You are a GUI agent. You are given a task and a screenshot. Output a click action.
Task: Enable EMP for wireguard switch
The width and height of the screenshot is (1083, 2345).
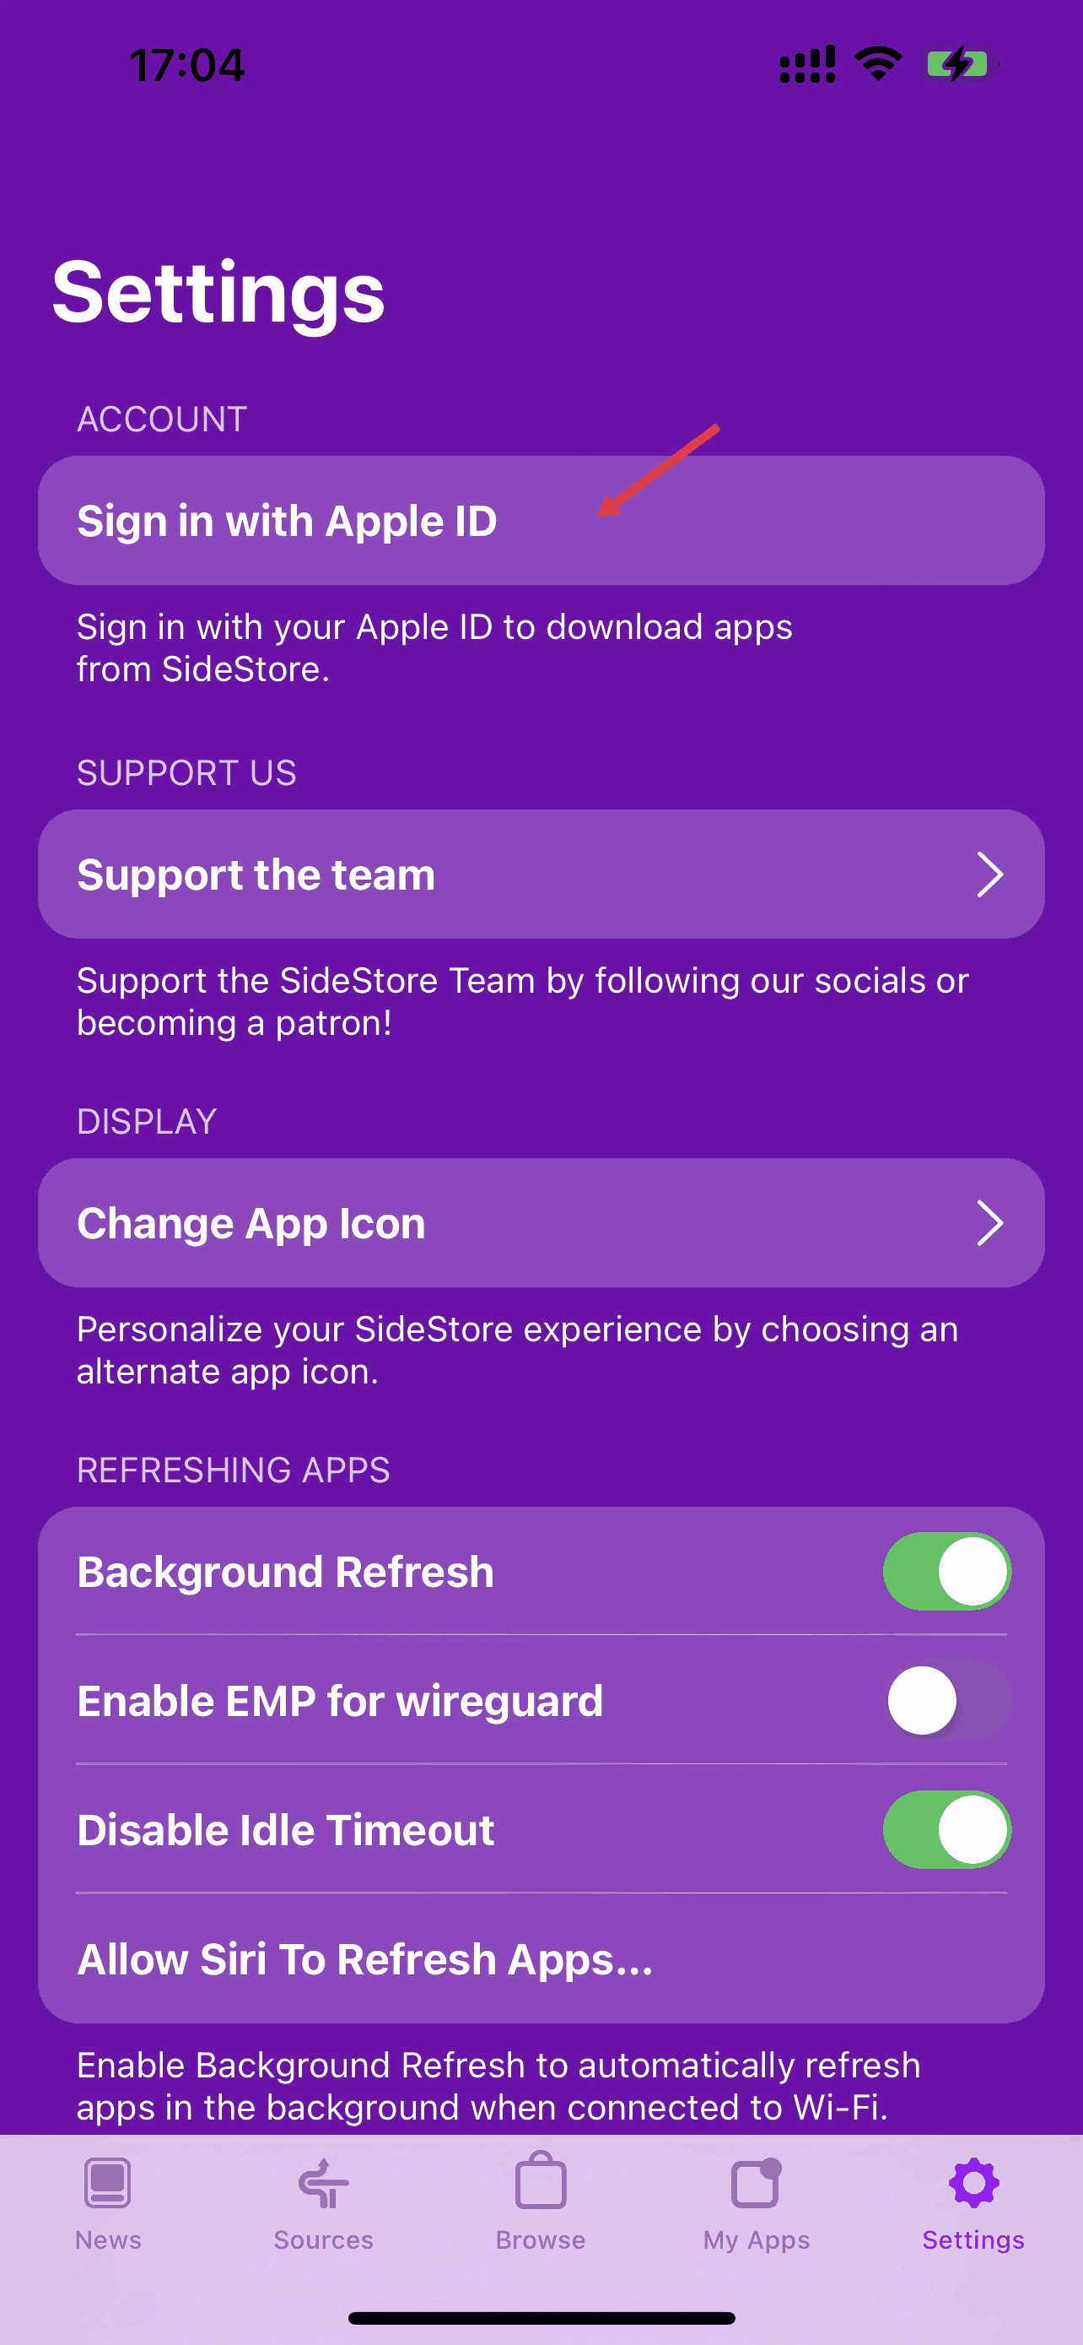[946, 1700]
